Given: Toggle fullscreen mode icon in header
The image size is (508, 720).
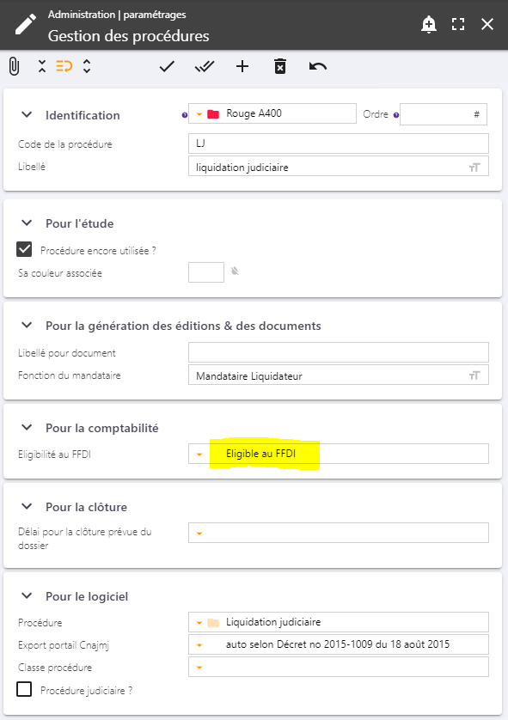Looking at the screenshot, I should pos(458,24).
